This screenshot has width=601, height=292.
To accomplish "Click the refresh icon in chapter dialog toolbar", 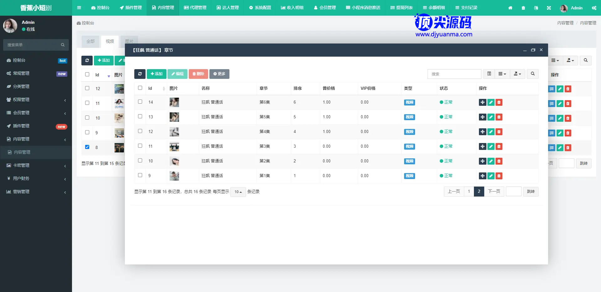I will pyautogui.click(x=140, y=74).
